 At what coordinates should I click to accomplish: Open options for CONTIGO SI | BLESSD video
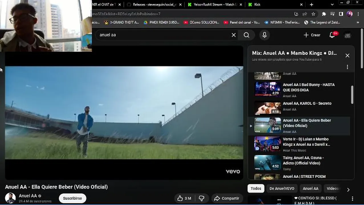(x=352, y=198)
